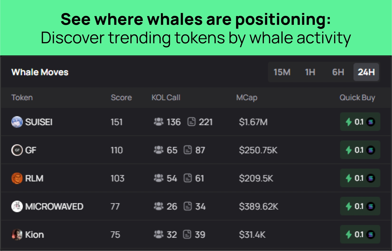
Task: Quick buy 0.1 SOL of SUISEI
Action: (x=360, y=122)
